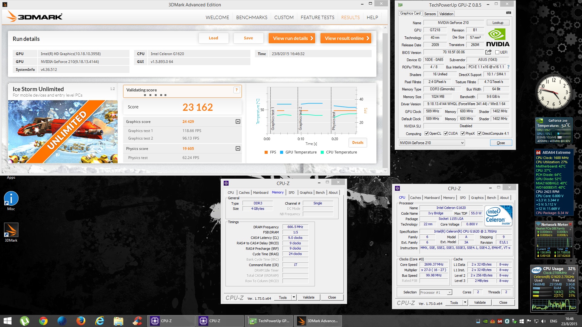This screenshot has height=327, width=582.
Task: Launch Firefox from the taskbar
Action: click(x=81, y=321)
